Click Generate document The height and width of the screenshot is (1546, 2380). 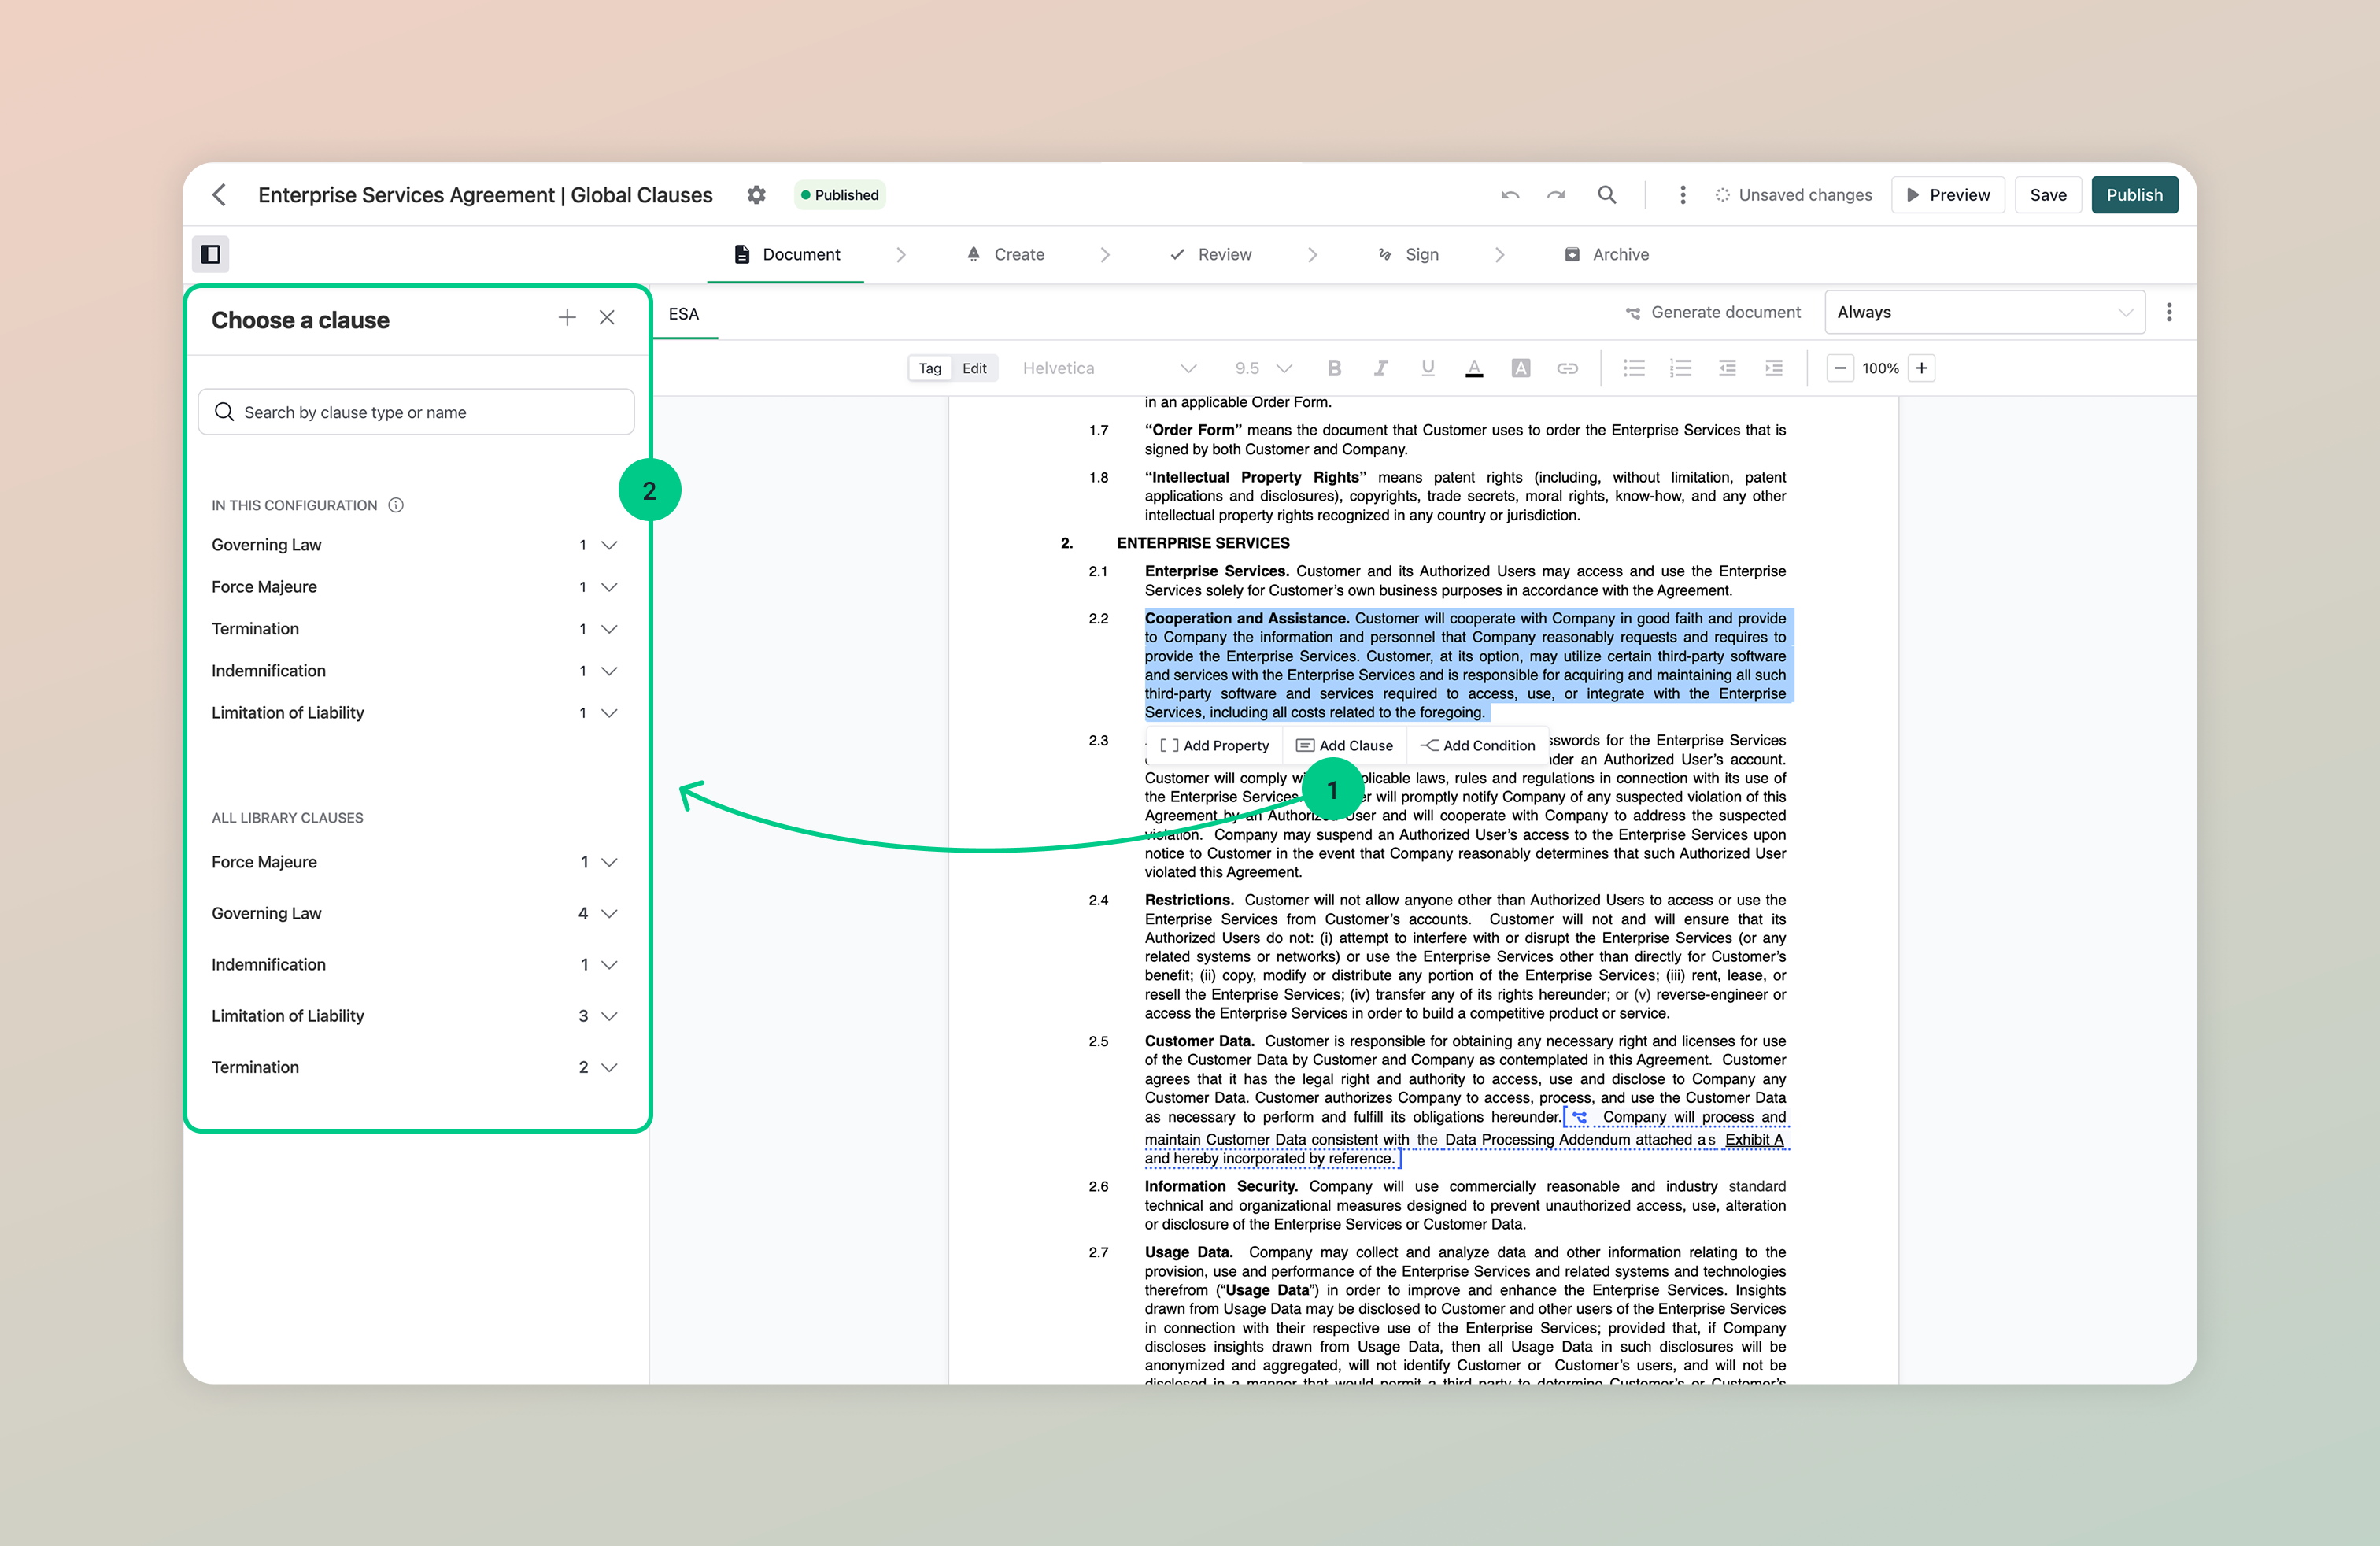coord(1713,312)
